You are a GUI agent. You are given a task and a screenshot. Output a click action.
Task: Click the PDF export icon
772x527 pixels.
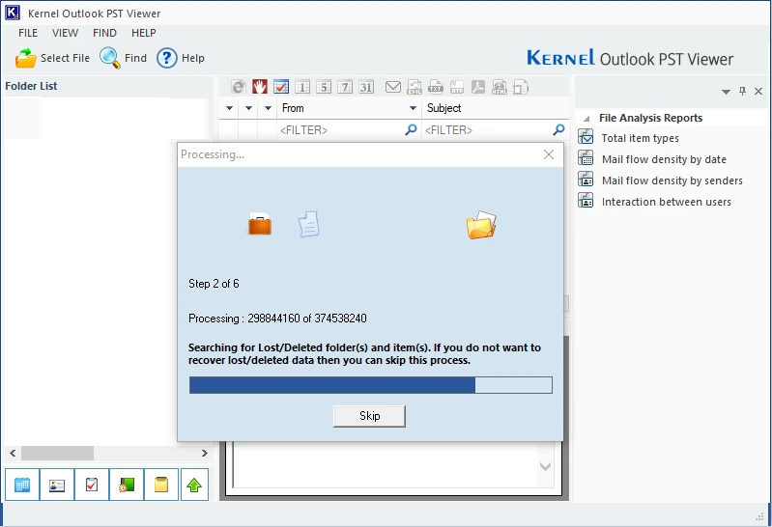pyautogui.click(x=478, y=87)
